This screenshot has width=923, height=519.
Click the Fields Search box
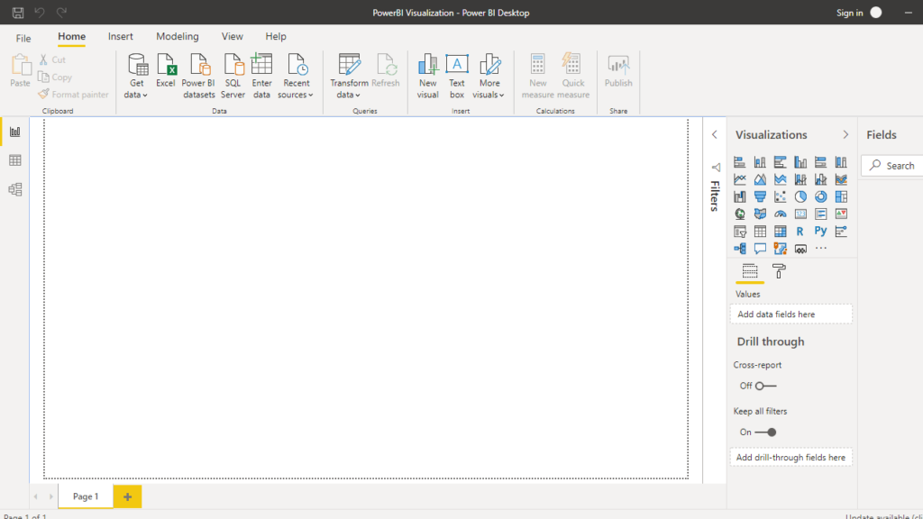(x=892, y=166)
